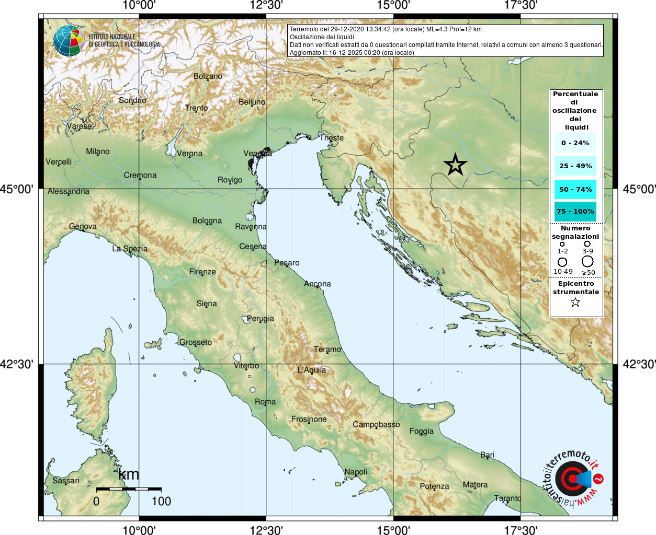656x535 pixels.
Task: Click the Campobasso city label
Action: [x=376, y=424]
